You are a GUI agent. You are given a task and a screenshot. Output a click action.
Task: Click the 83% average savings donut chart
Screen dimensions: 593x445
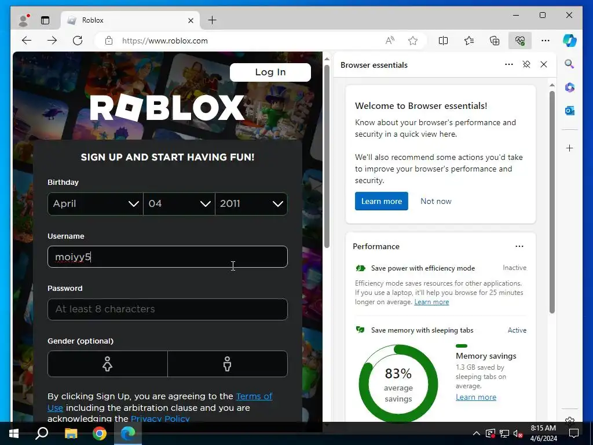(398, 384)
